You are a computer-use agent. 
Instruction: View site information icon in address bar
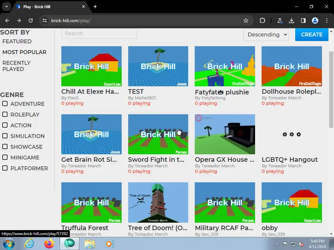point(44,21)
